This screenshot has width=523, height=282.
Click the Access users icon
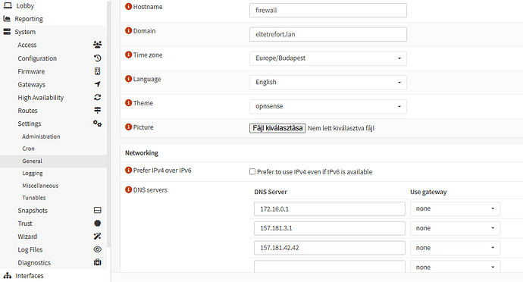point(97,45)
